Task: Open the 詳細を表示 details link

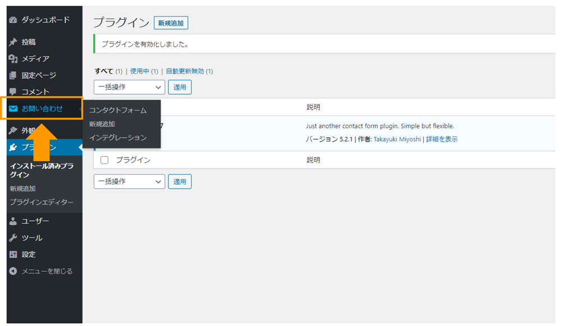Action: pos(442,139)
